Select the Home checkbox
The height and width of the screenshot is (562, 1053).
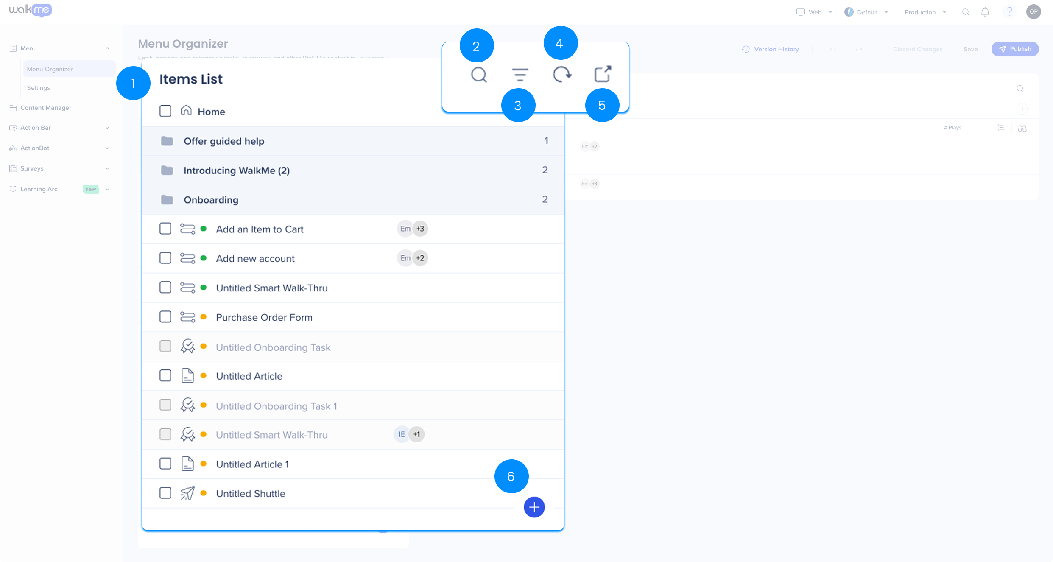tap(165, 112)
